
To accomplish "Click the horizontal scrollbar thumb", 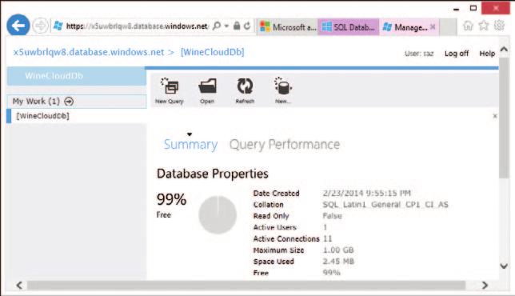I will click(x=246, y=285).
